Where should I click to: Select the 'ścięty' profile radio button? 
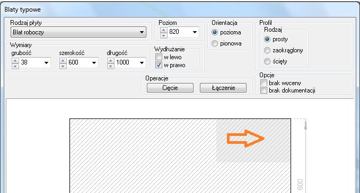pyautogui.click(x=267, y=61)
